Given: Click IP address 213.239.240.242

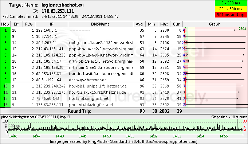Looking at the screenshot, I should (51, 86).
